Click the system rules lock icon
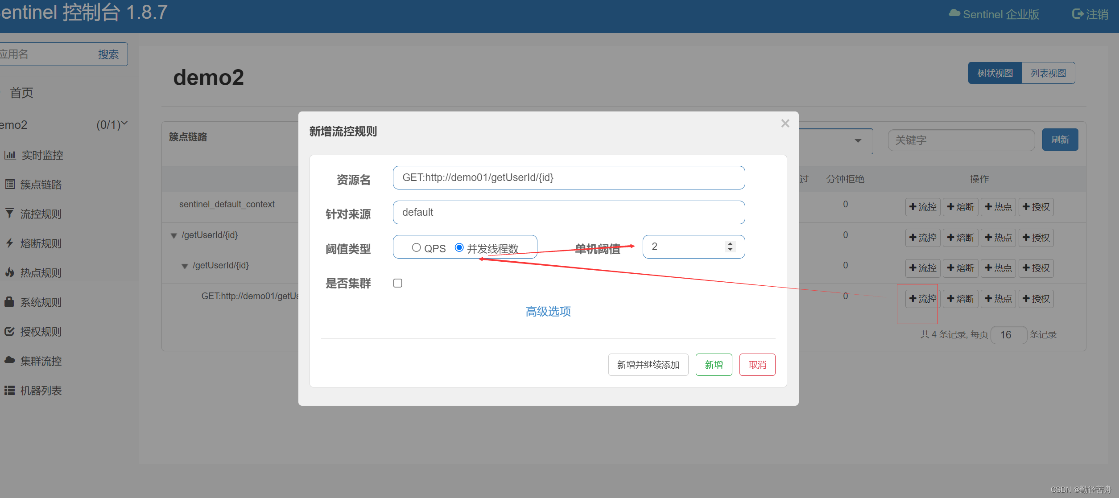This screenshot has height=498, width=1119. pyautogui.click(x=9, y=302)
